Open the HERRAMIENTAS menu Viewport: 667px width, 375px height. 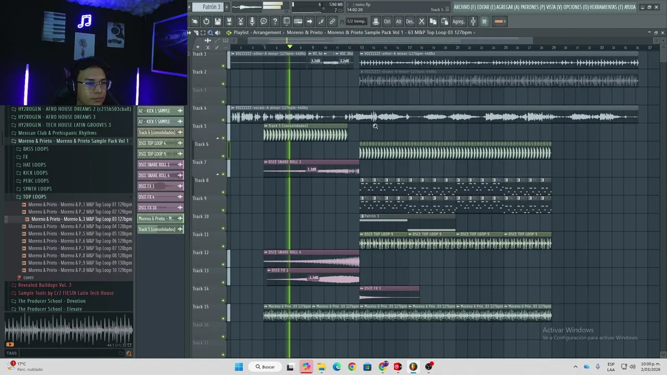[x=607, y=7]
